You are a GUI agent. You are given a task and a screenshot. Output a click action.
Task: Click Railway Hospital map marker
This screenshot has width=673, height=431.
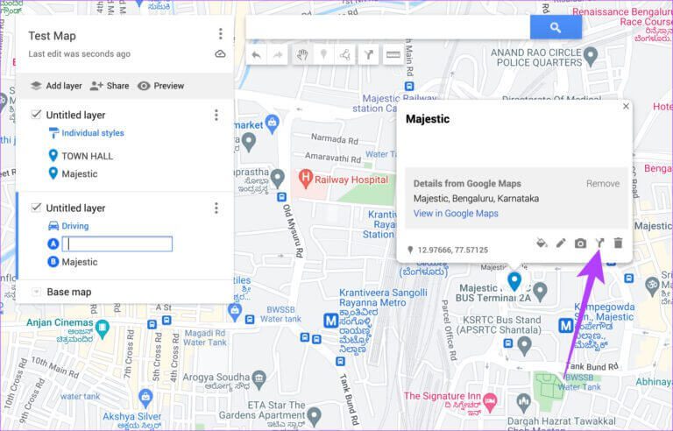305,179
